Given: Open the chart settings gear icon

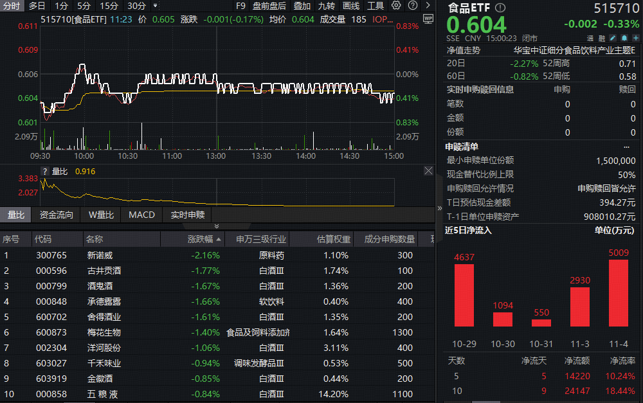Looking at the screenshot, I should coord(396,6).
